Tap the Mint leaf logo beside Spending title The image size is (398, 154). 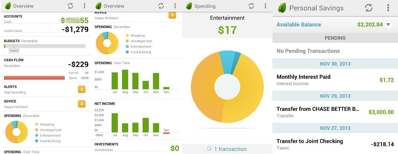point(189,6)
